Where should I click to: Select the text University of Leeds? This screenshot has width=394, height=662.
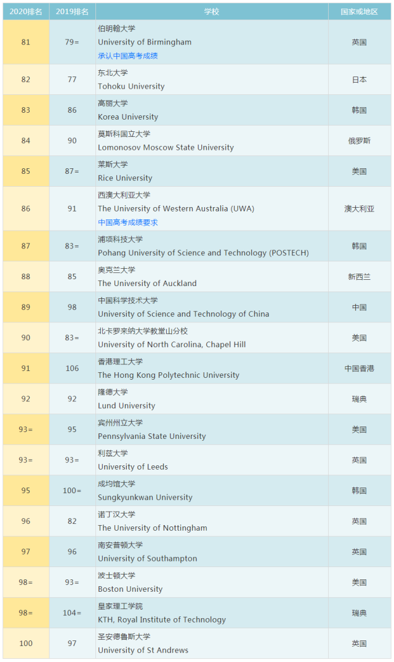coord(133,467)
